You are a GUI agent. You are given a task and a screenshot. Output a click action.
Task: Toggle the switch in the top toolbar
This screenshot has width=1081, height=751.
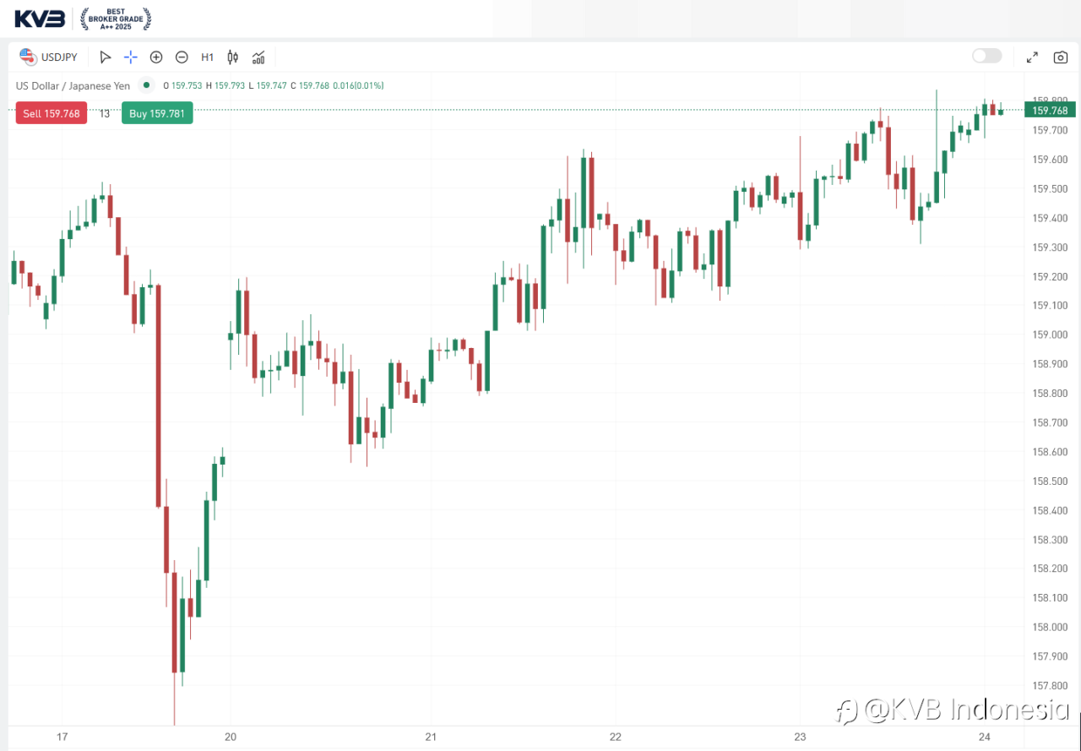pyautogui.click(x=986, y=57)
